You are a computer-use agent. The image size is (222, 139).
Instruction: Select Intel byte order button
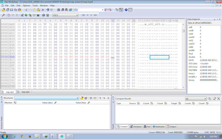[130, 10]
